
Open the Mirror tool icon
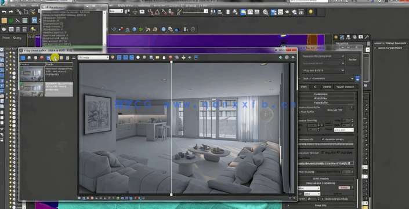point(213,12)
